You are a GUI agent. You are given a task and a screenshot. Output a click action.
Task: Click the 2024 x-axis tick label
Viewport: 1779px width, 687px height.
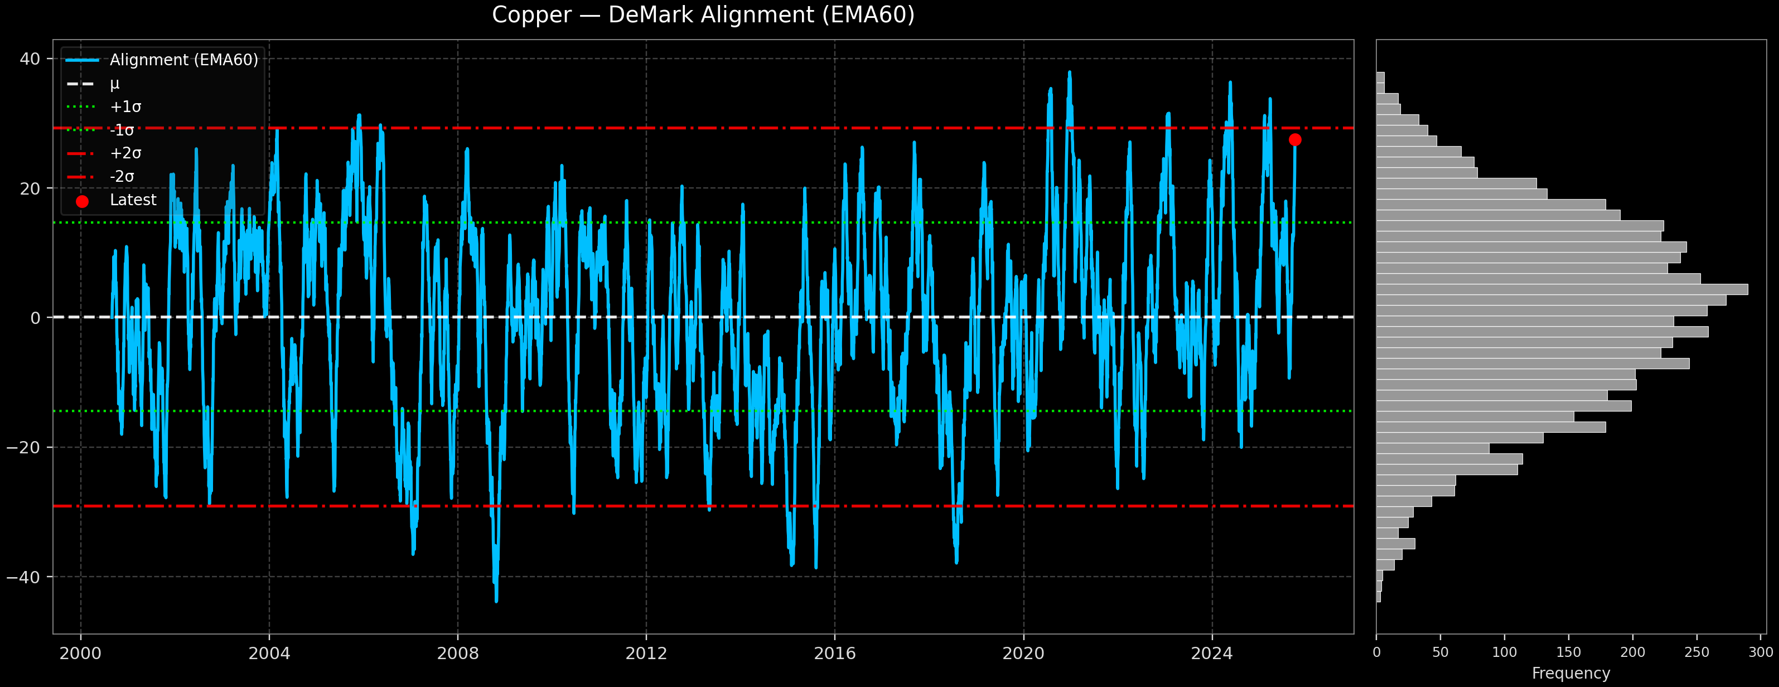1212,654
